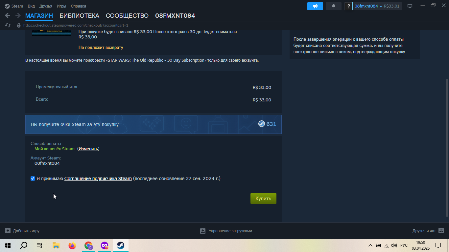Open Друзья и чат
449x252 pixels.
coord(424,231)
